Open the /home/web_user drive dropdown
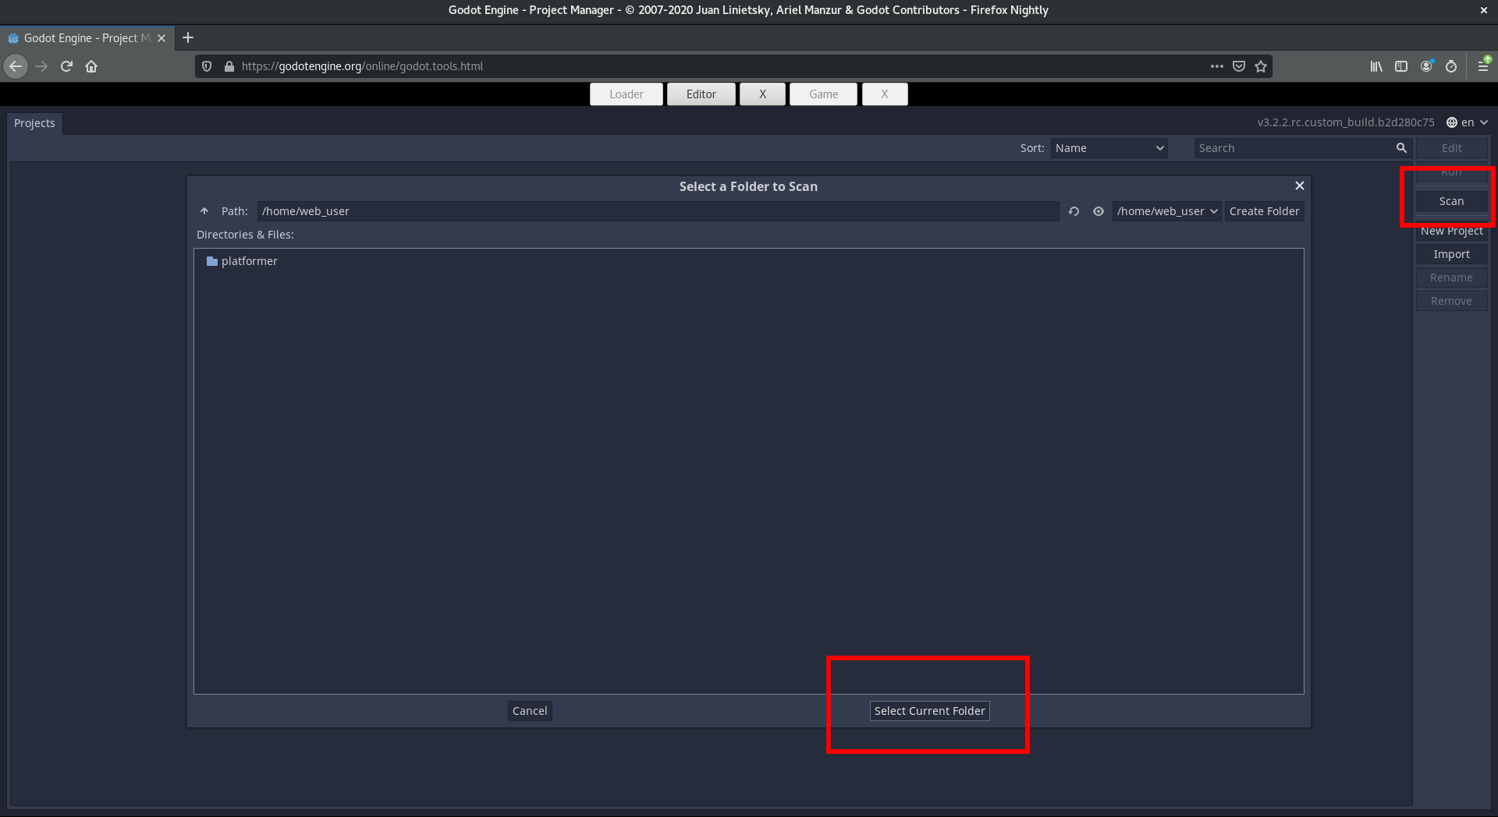Image resolution: width=1498 pixels, height=817 pixels. pos(1166,211)
